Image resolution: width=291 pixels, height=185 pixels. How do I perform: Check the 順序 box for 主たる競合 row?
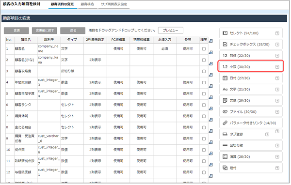[x=204, y=127]
